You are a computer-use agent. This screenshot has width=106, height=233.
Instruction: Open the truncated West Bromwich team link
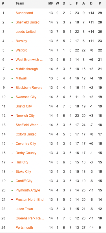(x=30, y=60)
